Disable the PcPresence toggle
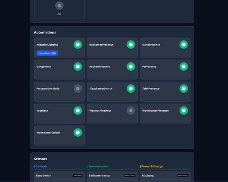This screenshot has height=182, width=228. (184, 67)
